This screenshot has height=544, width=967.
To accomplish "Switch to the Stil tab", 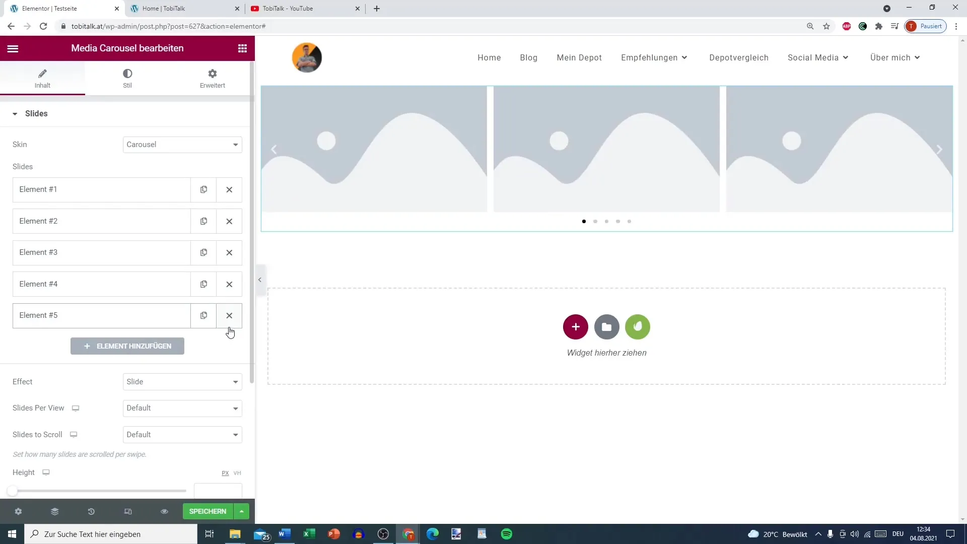I will point(127,79).
